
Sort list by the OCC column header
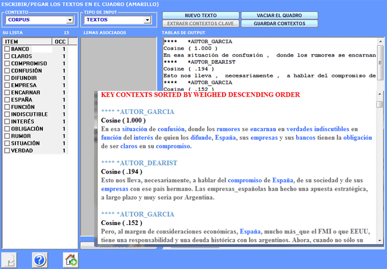[x=60, y=42]
